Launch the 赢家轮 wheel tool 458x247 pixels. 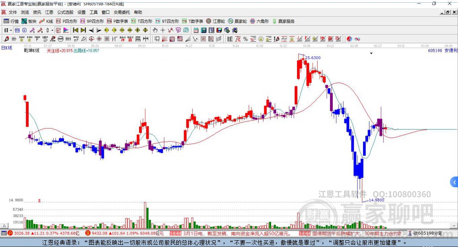point(237,21)
